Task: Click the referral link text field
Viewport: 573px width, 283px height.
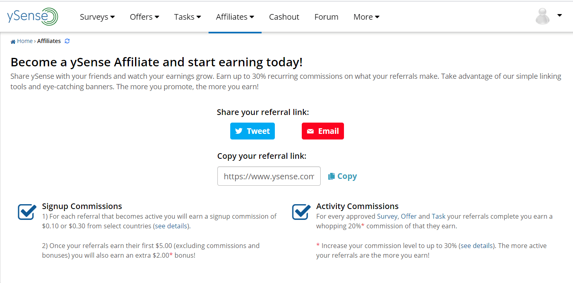Action: pos(269,176)
